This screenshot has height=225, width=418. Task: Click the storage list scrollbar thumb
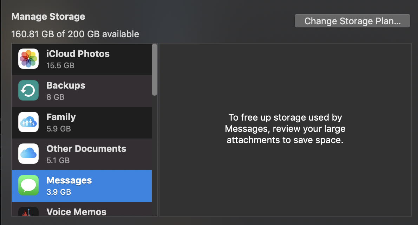pos(155,69)
